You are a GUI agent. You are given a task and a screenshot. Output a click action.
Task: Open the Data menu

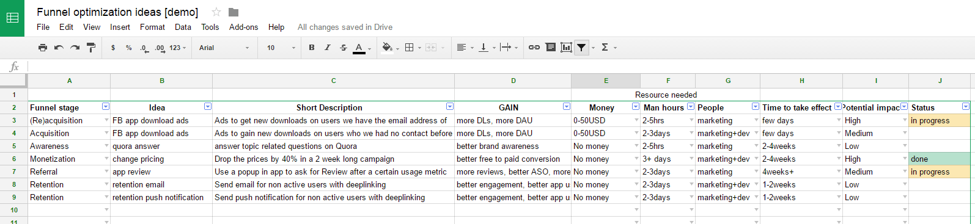(183, 27)
